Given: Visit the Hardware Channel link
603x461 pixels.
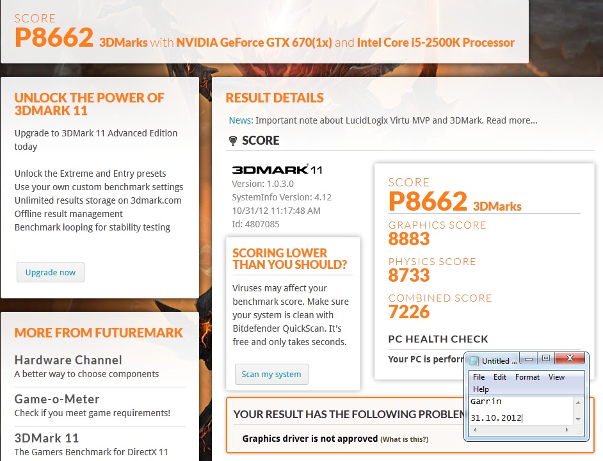Looking at the screenshot, I should pos(68,360).
